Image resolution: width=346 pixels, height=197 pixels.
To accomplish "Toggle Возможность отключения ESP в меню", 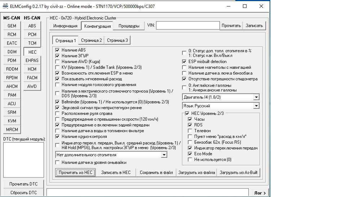I will pos(57,73).
